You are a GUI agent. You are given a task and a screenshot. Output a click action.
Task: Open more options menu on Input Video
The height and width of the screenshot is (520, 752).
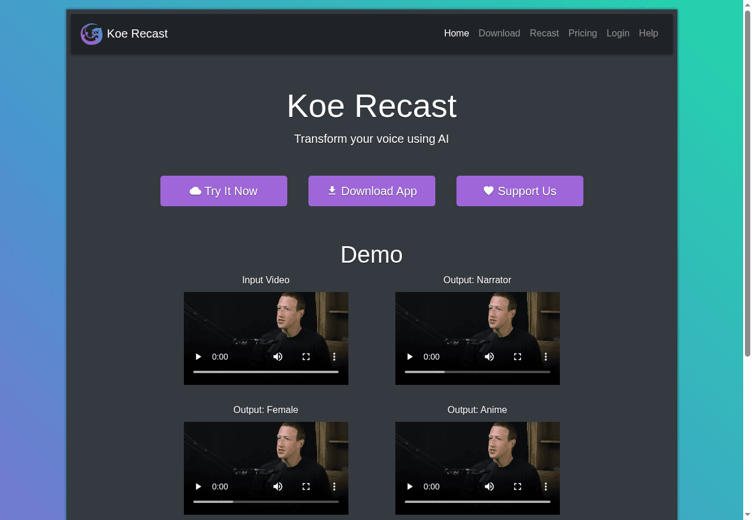coord(334,357)
